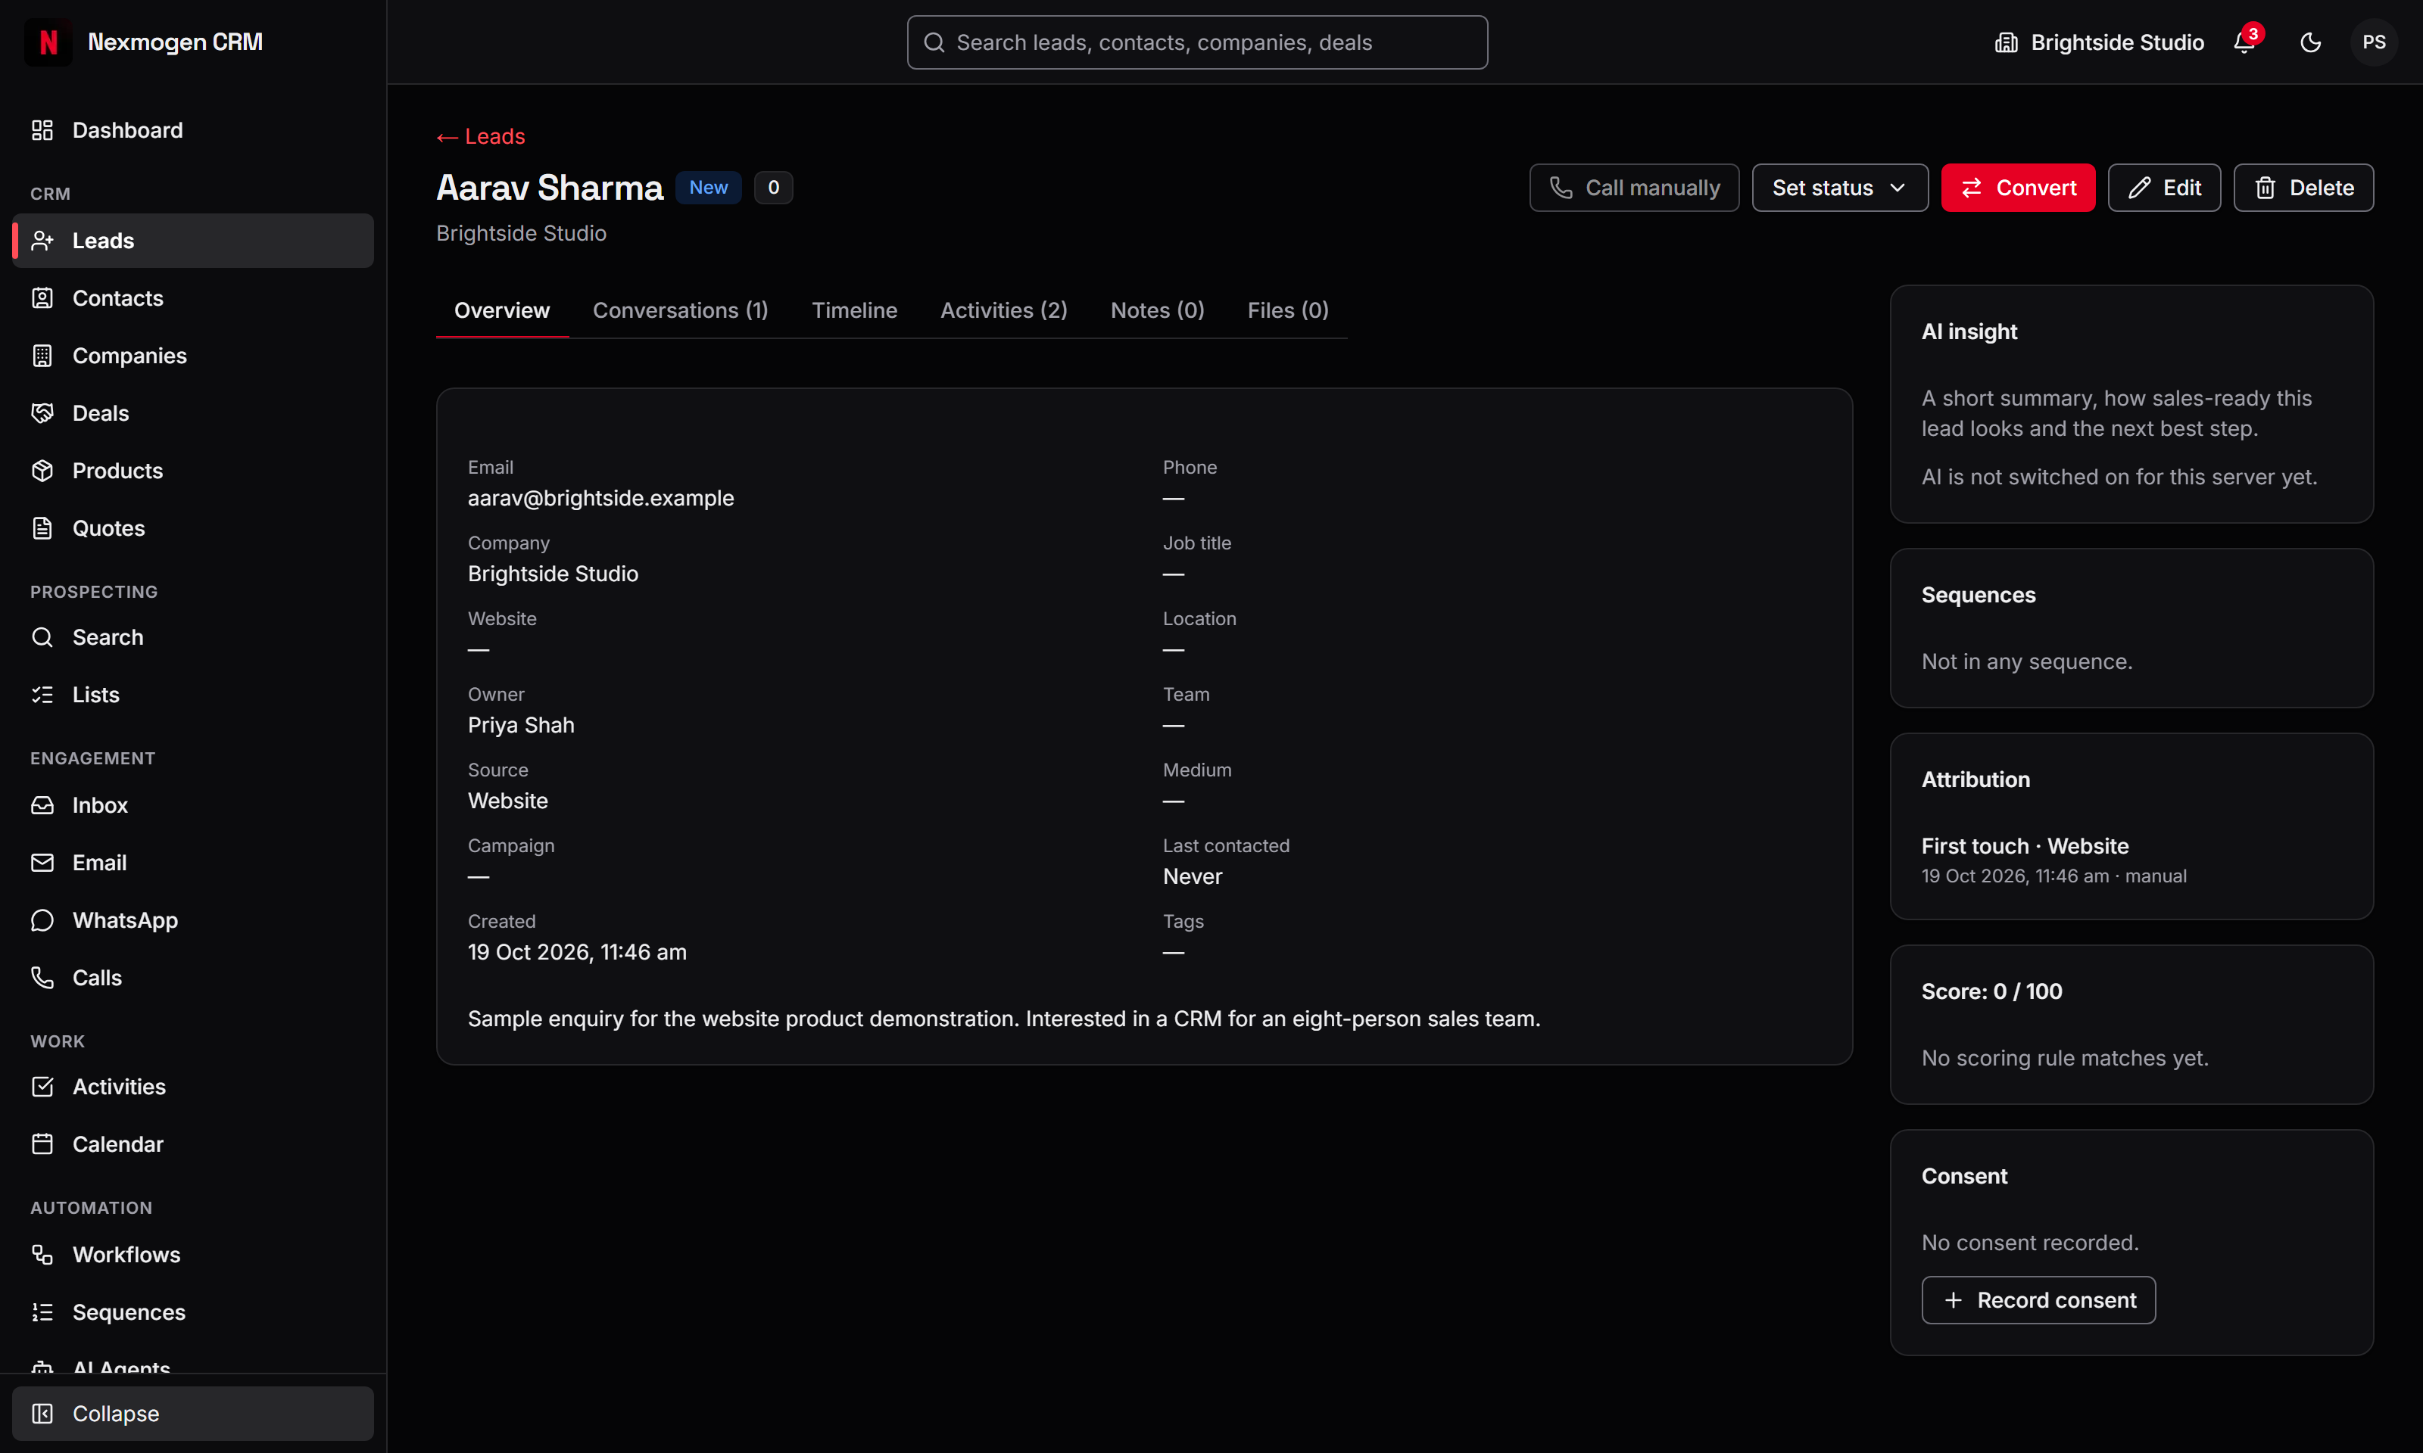Open Brightside Studio workspace switcher

click(2099, 42)
